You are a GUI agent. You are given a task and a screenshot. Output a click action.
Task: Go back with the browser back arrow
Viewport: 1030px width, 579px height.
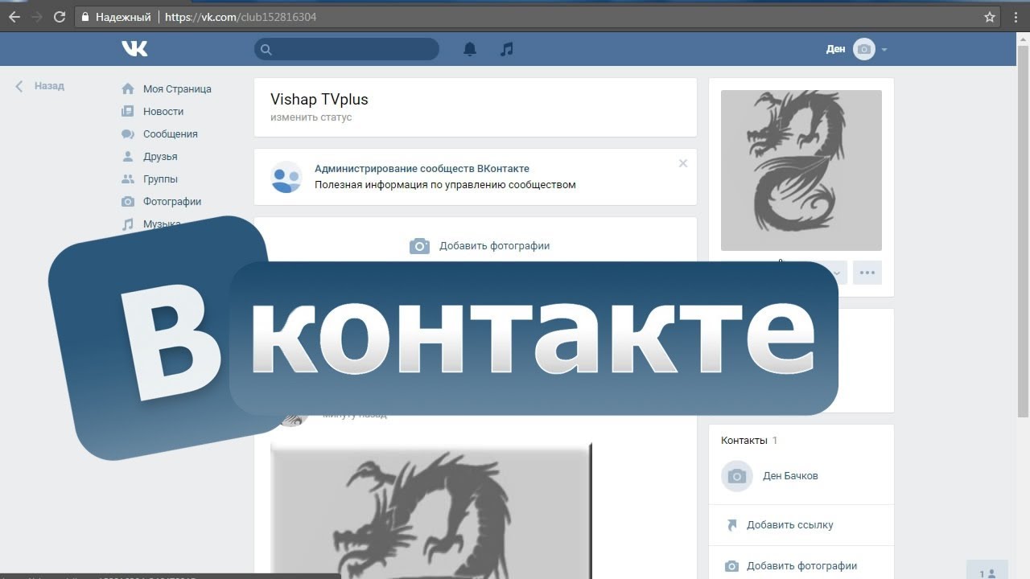coord(14,17)
